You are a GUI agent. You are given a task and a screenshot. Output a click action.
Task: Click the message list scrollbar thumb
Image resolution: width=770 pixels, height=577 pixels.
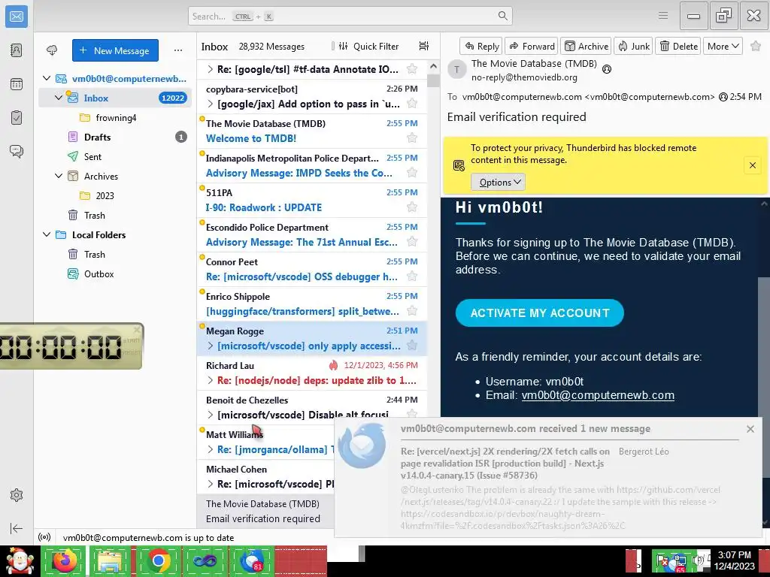pyautogui.click(x=433, y=80)
